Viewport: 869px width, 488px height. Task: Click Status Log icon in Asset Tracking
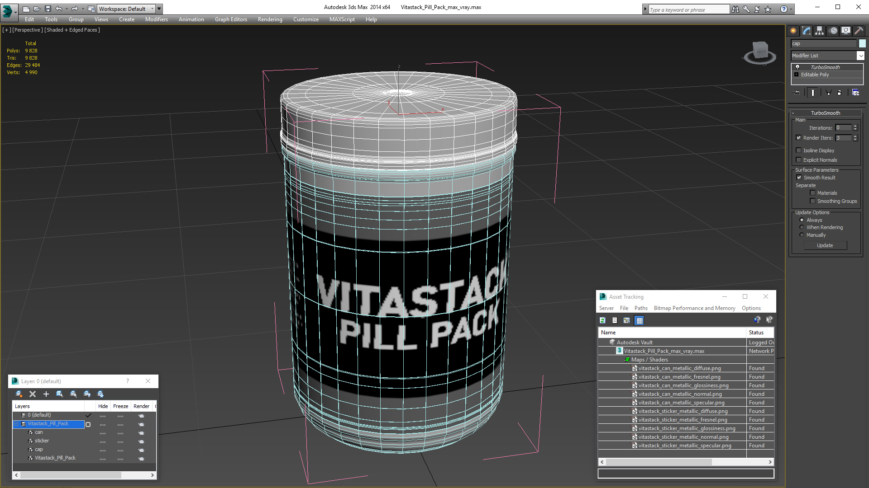pyautogui.click(x=615, y=320)
